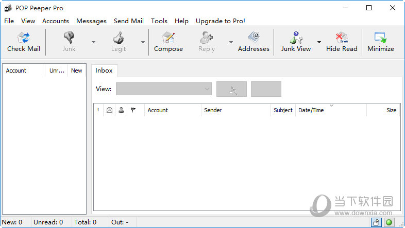This screenshot has height=228, width=405.
Task: Mark message as Junk with thumbs-down icon
Action: click(69, 42)
